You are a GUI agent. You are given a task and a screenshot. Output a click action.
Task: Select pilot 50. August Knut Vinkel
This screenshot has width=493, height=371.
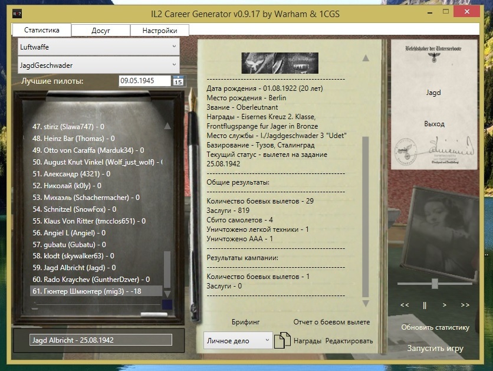(97, 162)
